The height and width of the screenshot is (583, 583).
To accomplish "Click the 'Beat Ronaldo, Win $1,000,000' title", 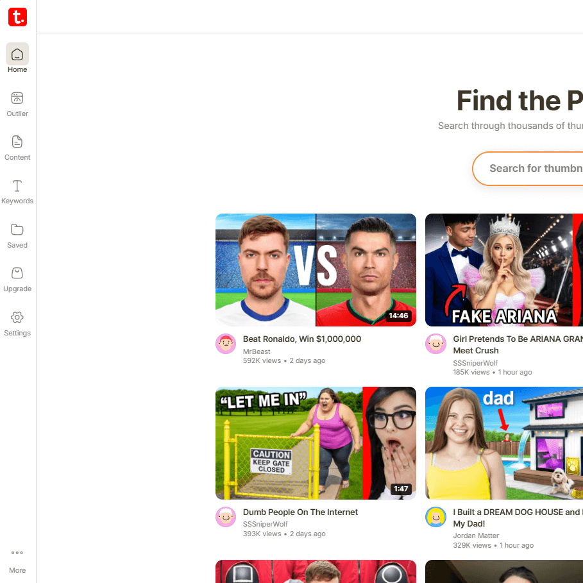I will click(301, 339).
